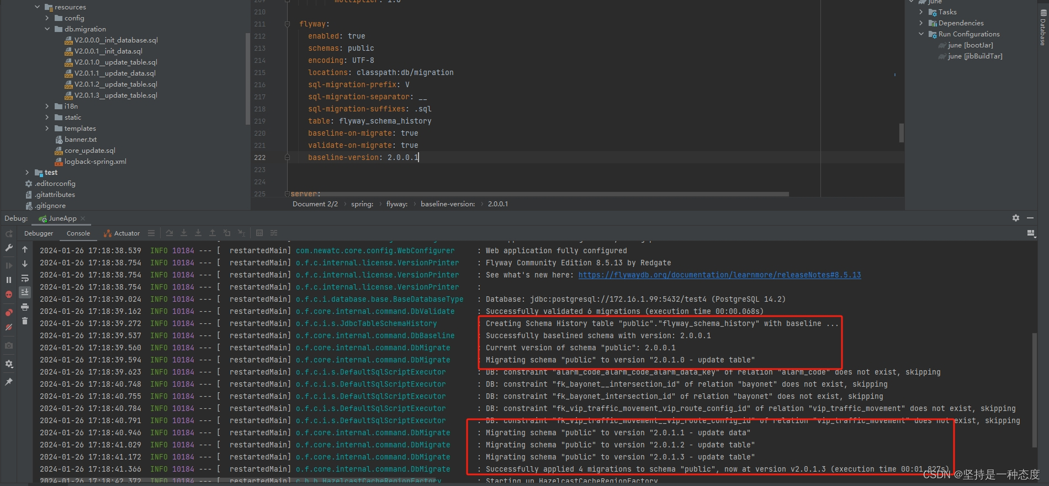Expand the i18n folder
1049x486 pixels.
[47, 106]
